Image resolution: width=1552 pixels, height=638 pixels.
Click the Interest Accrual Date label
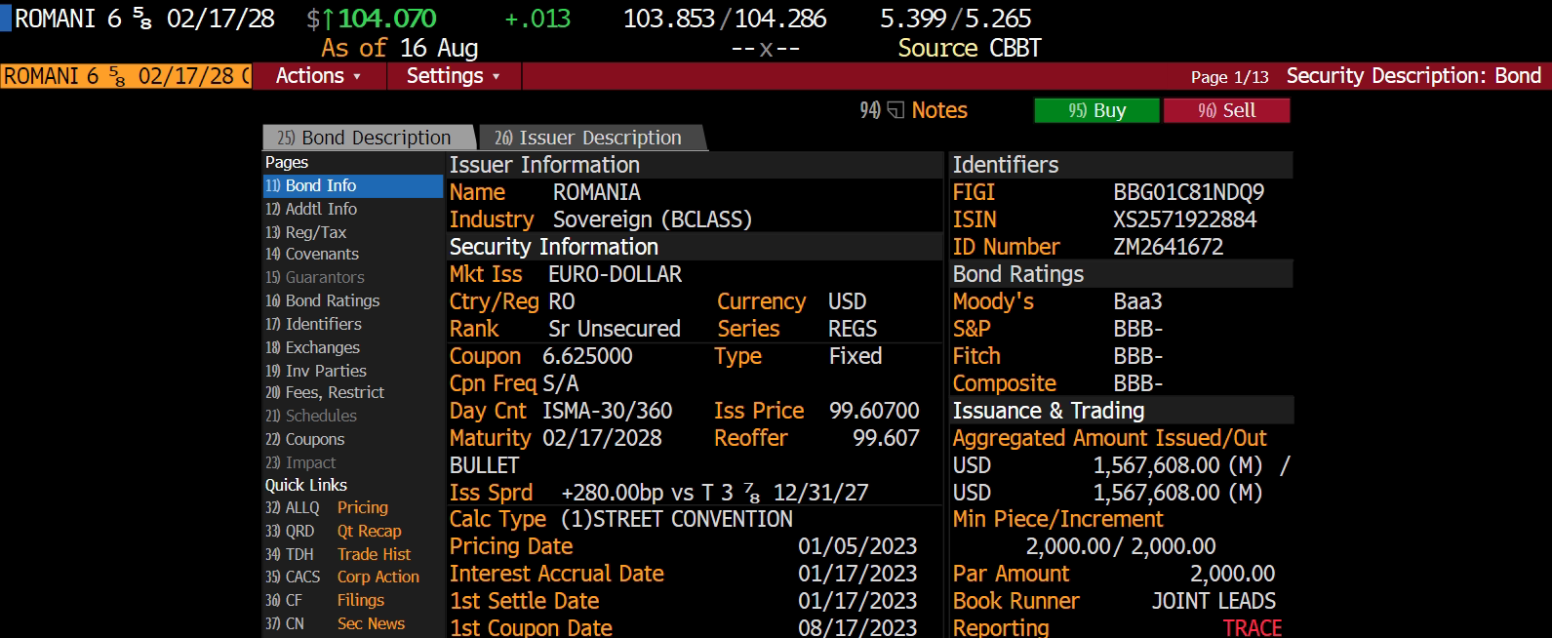tap(557, 574)
